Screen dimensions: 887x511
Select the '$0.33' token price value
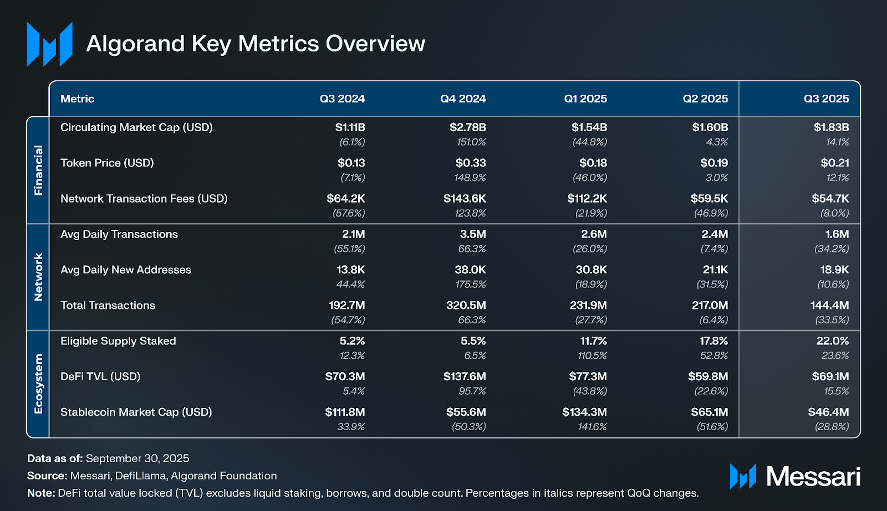point(471,163)
